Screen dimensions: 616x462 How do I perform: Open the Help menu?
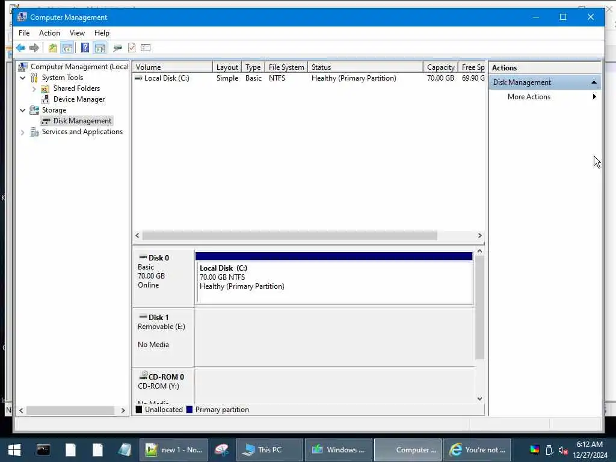point(102,33)
